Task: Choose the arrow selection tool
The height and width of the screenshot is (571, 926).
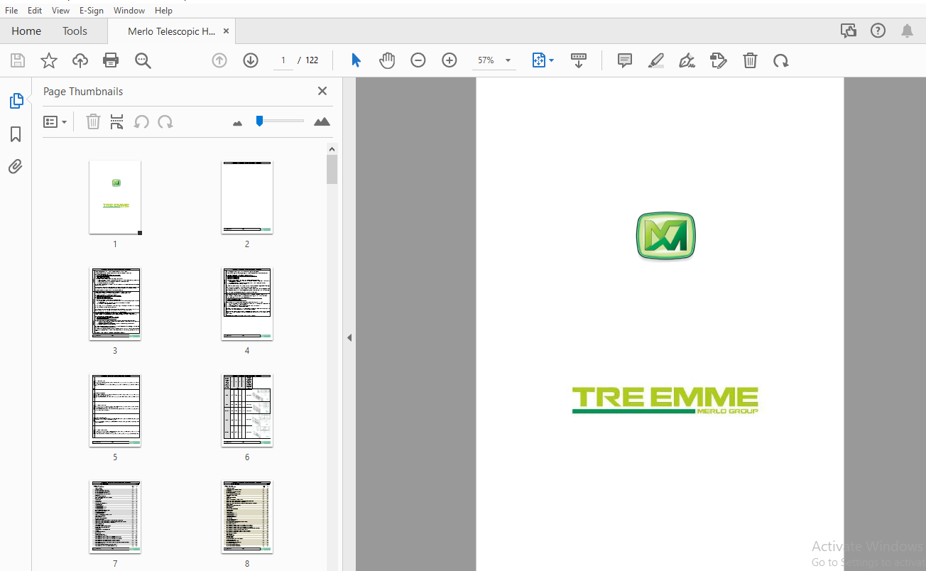Action: pos(356,60)
